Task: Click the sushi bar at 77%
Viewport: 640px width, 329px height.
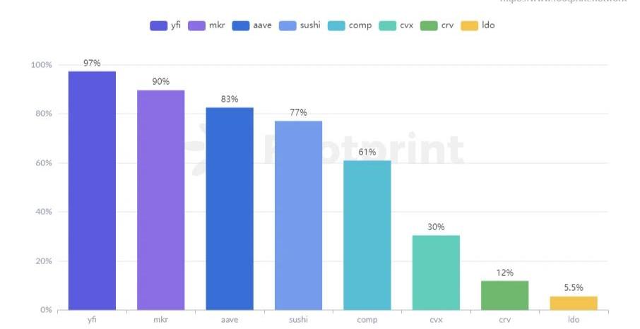Action: (298, 215)
